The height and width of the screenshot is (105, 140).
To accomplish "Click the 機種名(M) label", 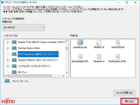I will click(7, 22).
